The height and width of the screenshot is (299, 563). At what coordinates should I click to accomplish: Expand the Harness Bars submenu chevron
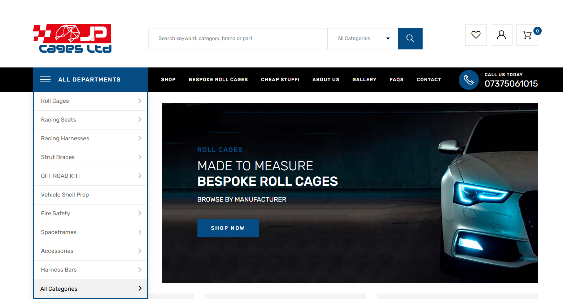coord(140,270)
